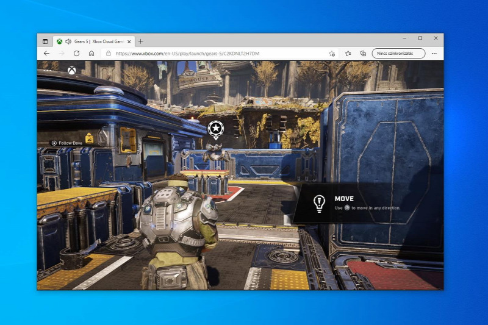Close the browser window
488x325 pixels.
point(436,38)
